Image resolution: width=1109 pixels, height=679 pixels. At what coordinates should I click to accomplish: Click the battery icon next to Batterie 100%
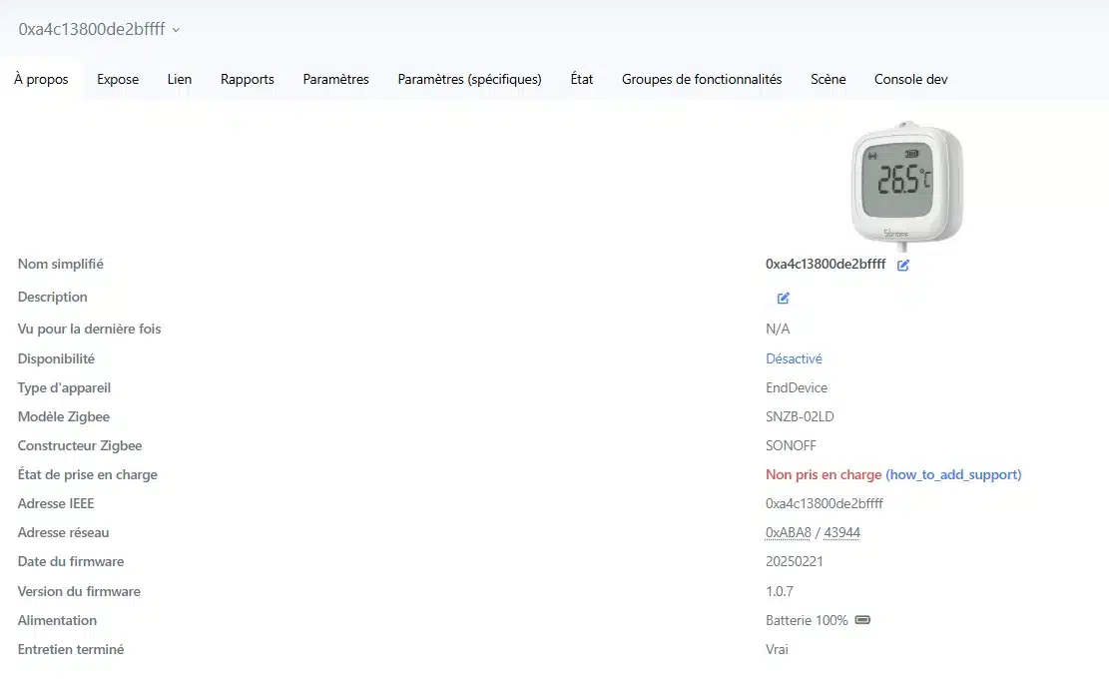[862, 620]
